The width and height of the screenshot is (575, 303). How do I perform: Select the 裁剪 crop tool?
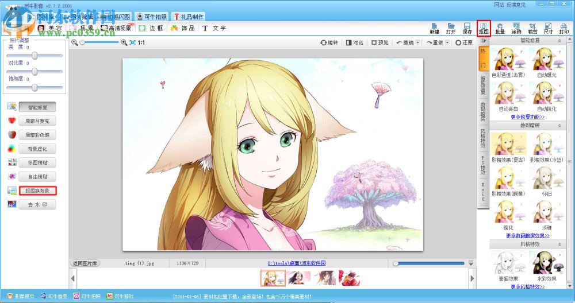[x=533, y=28]
